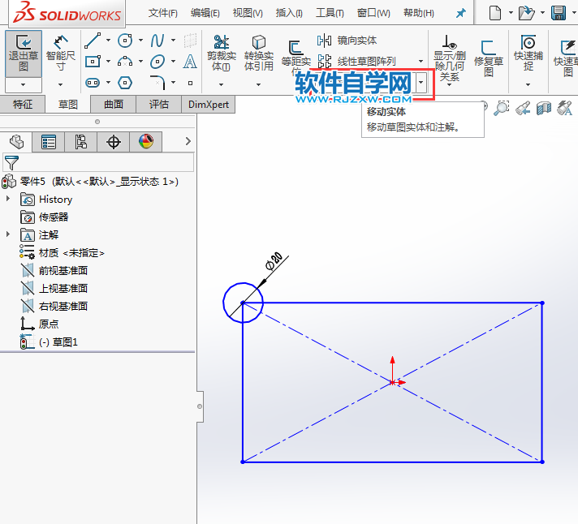The image size is (578, 524).
Task: Activate the Convert Entities (转换实体引用) tool
Action: click(x=258, y=53)
